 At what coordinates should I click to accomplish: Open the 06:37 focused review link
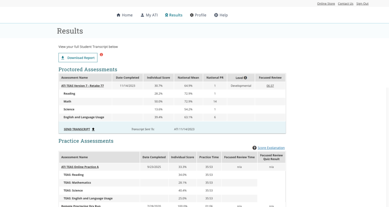(270, 85)
